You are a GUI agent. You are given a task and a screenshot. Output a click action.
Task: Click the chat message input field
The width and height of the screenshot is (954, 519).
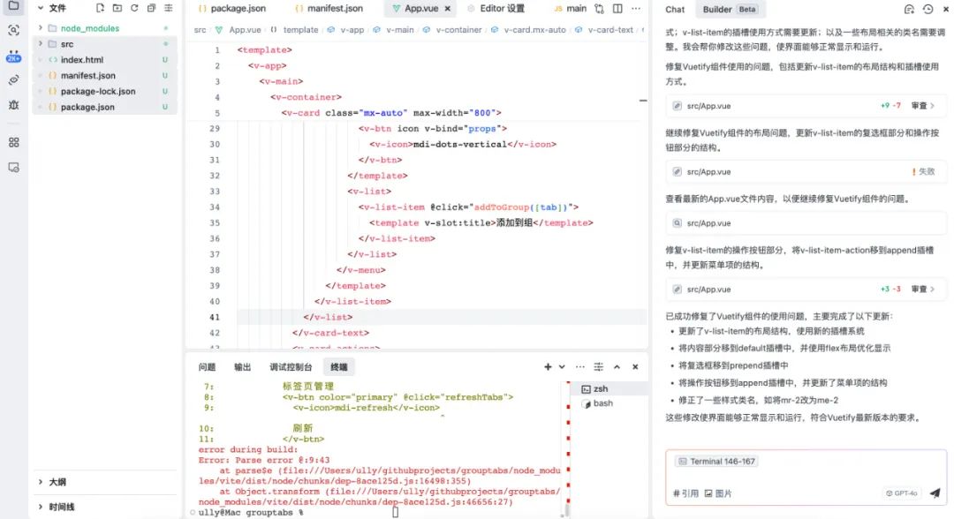pyautogui.click(x=806, y=477)
